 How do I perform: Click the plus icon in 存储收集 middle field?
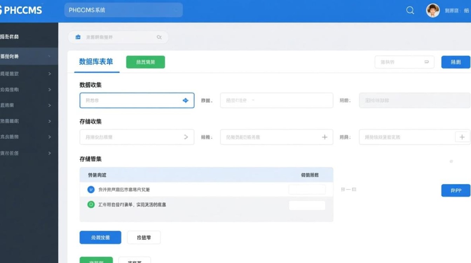[325, 137]
